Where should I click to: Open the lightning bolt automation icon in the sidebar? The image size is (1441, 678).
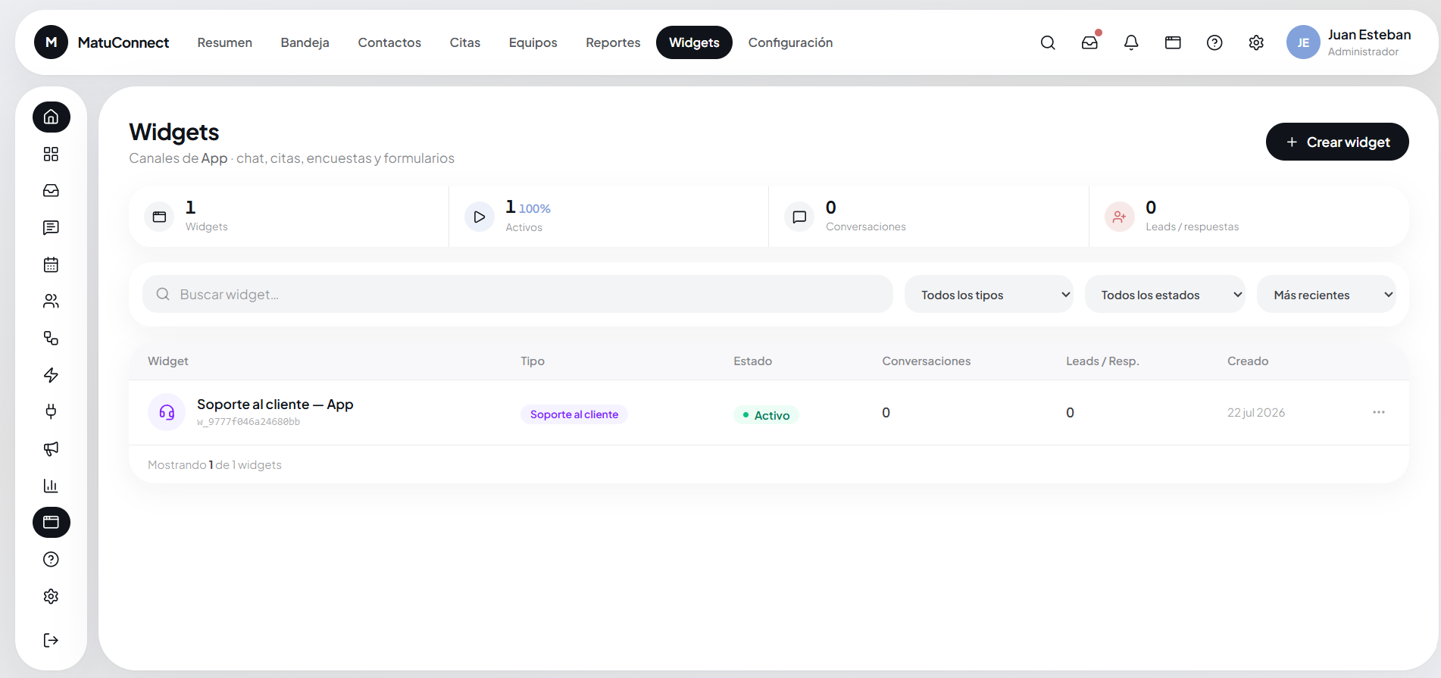pyautogui.click(x=51, y=375)
